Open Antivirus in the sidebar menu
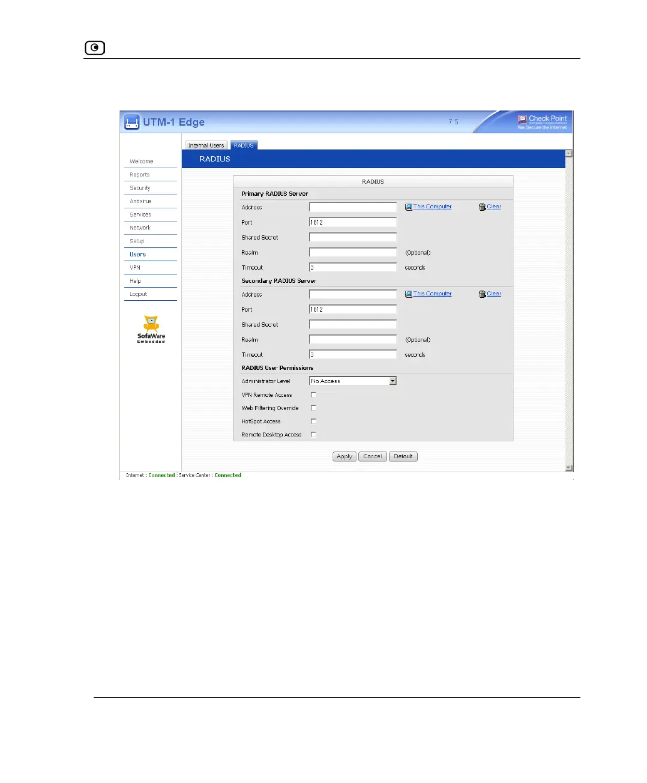647x783 pixels. (141, 201)
